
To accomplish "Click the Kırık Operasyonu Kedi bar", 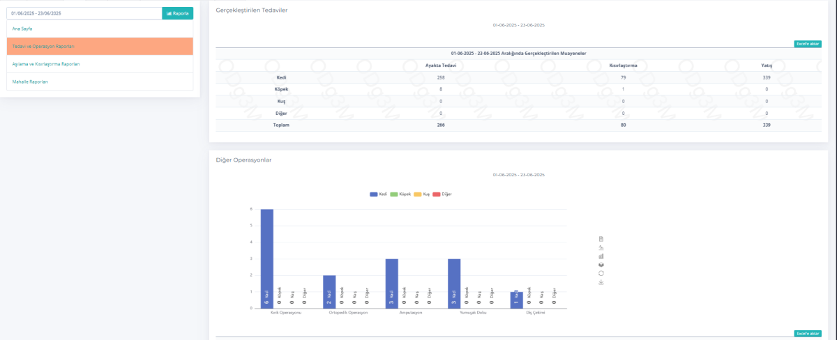I will coord(266,258).
